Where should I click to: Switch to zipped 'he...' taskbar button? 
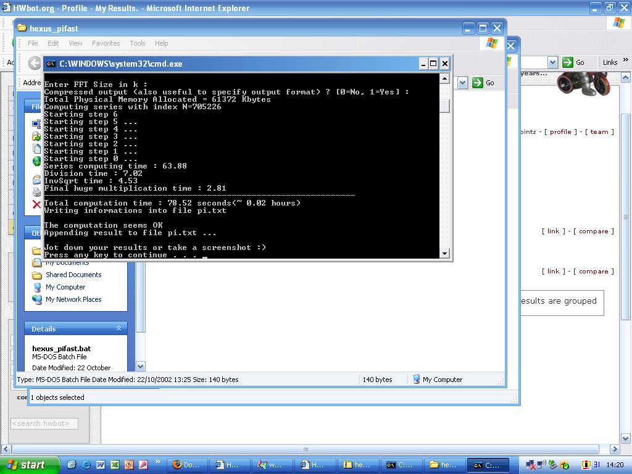[358, 465]
